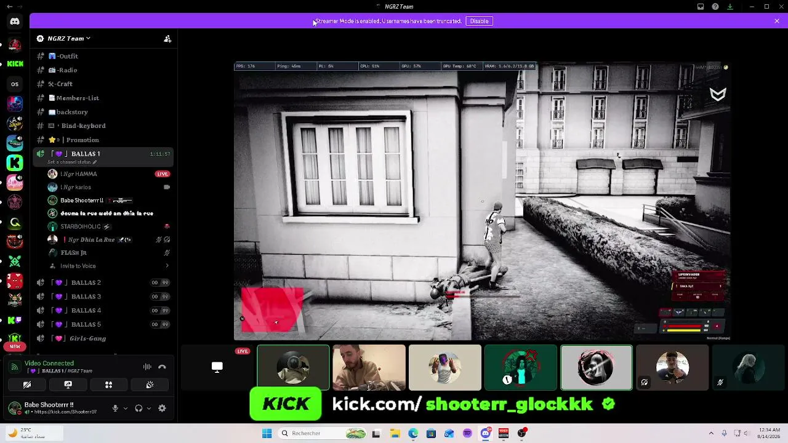The height and width of the screenshot is (443, 788).
Task: Click Invite to Voice
Action: pos(78,266)
